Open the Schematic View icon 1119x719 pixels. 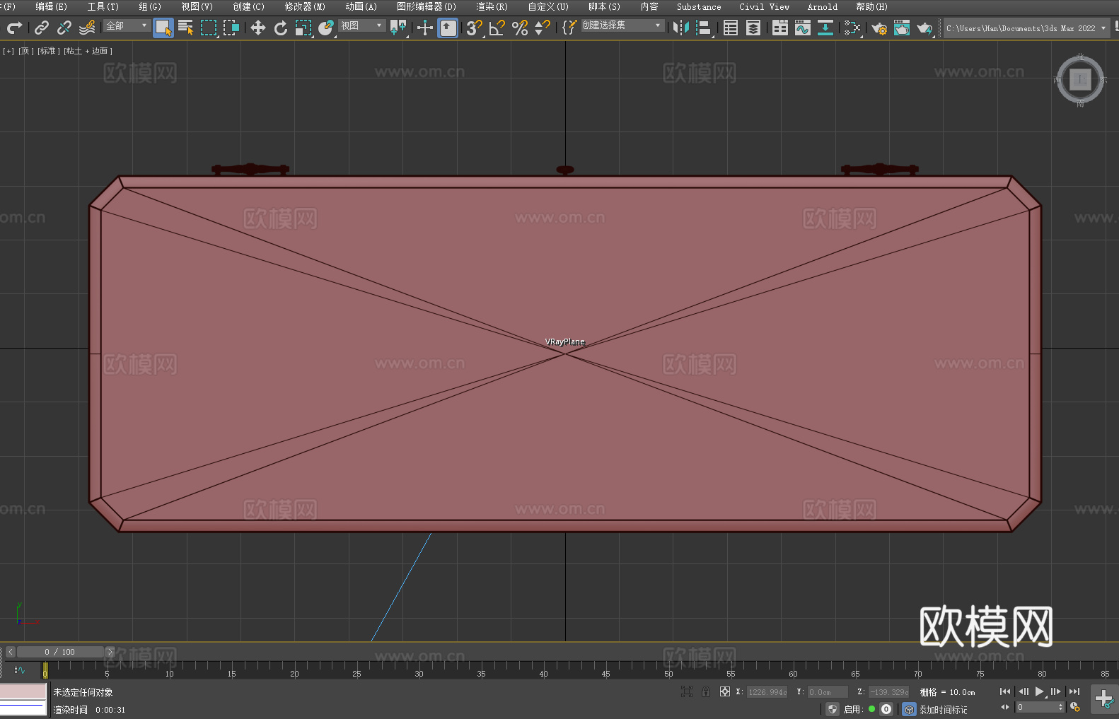click(x=825, y=28)
